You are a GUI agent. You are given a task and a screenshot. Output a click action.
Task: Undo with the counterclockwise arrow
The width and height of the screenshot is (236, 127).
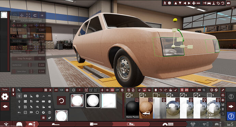tap(161, 90)
